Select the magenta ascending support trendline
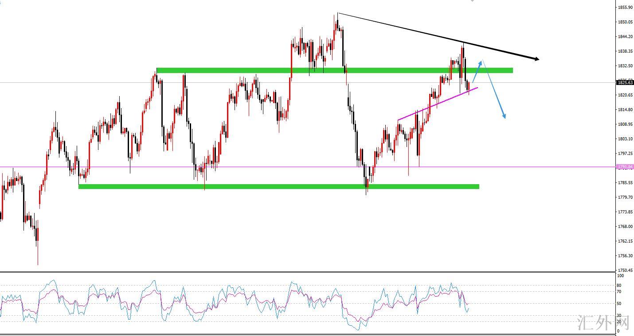Image resolution: width=634 pixels, height=336 pixels. [x=438, y=104]
